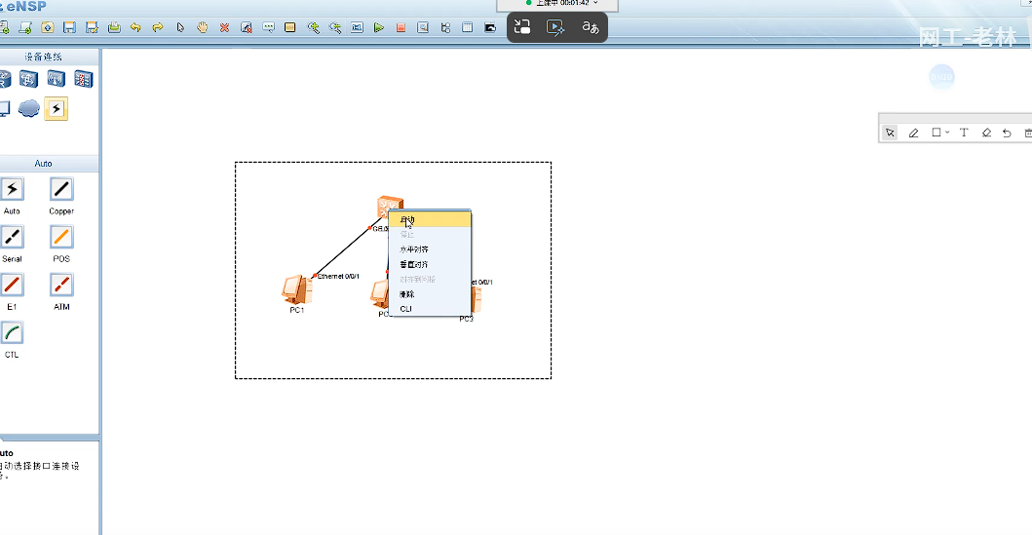Open the rectangle shape tool dropdown arrow

click(947, 133)
